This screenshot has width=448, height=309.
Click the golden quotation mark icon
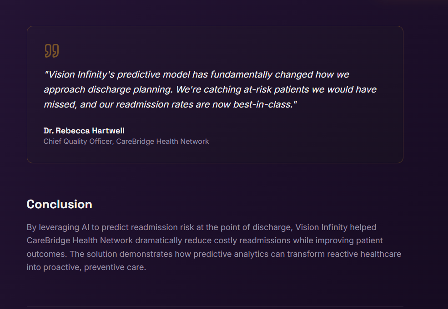click(x=51, y=51)
